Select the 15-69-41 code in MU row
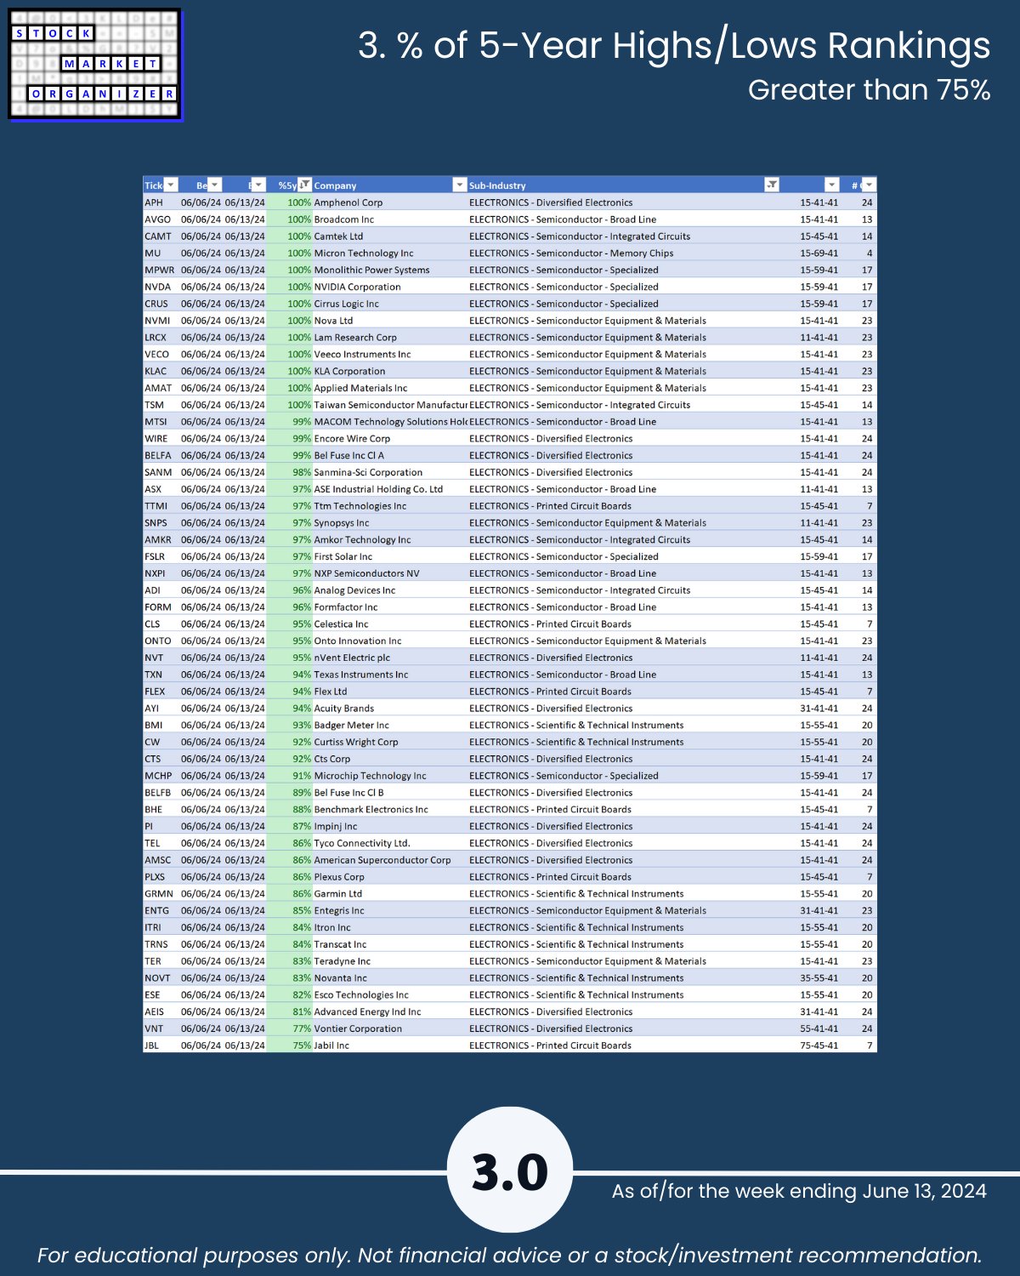The height and width of the screenshot is (1276, 1020). (819, 253)
